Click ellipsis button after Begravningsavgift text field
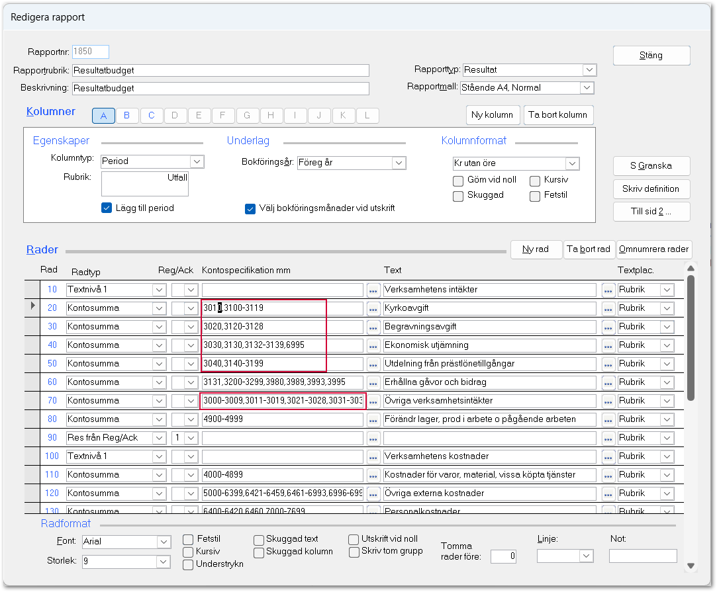717x592 pixels. pyautogui.click(x=608, y=327)
